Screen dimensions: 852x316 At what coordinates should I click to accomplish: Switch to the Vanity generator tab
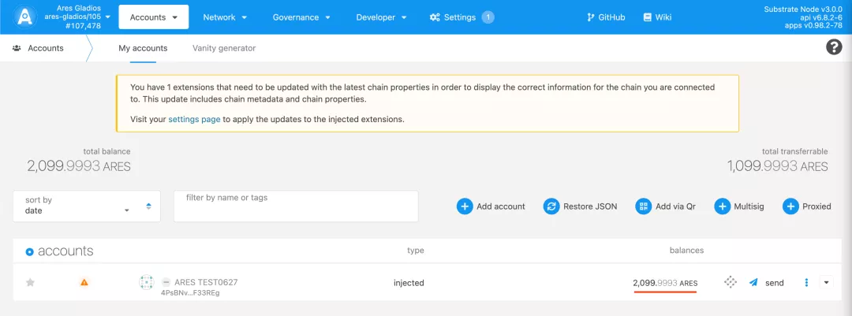[224, 48]
